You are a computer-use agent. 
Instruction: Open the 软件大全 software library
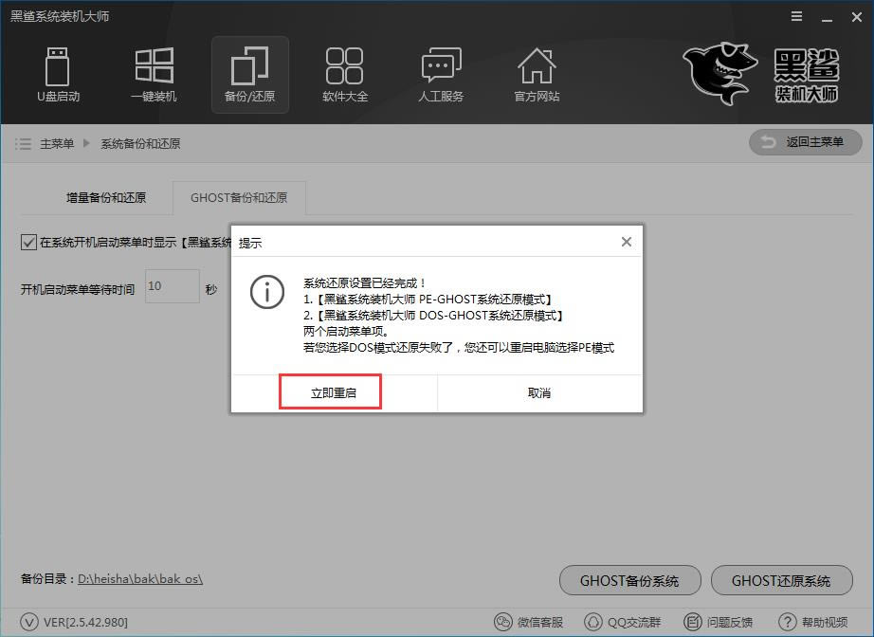(x=345, y=75)
